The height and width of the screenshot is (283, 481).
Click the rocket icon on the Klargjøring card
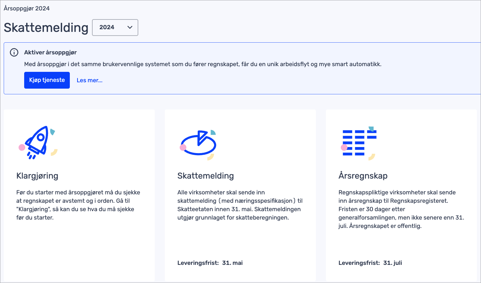pyautogui.click(x=38, y=143)
